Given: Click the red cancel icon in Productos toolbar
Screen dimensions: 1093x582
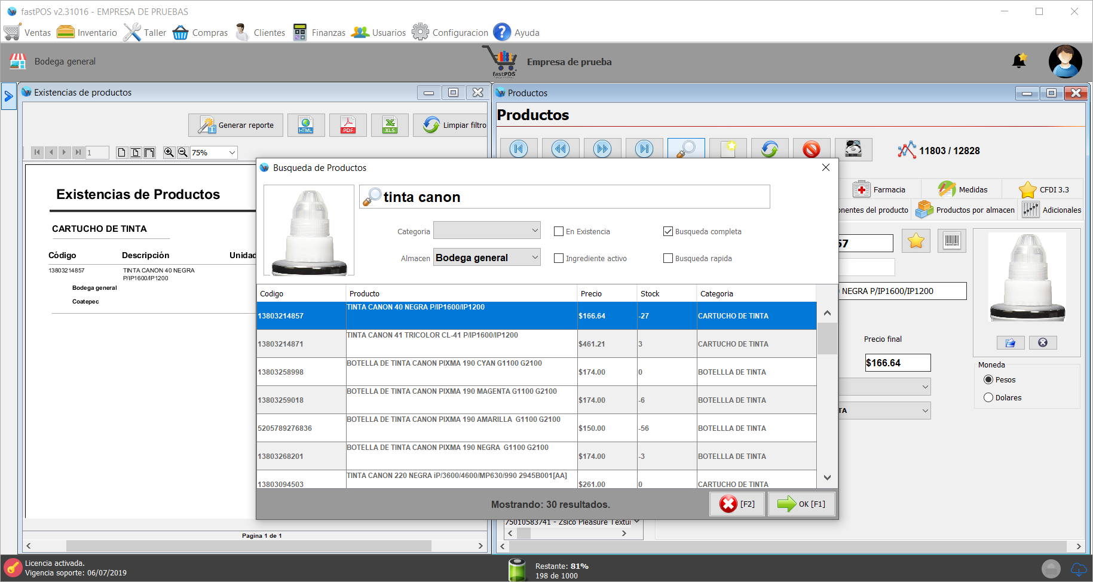Looking at the screenshot, I should pos(811,149).
